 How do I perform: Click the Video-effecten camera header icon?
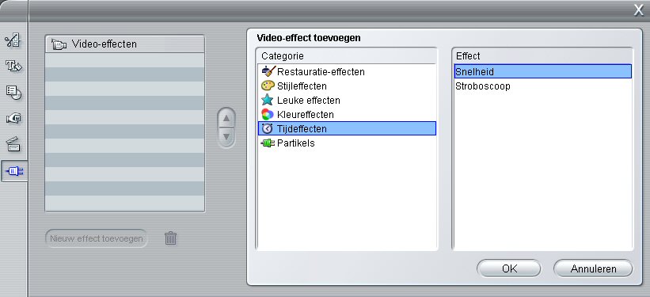coord(59,44)
